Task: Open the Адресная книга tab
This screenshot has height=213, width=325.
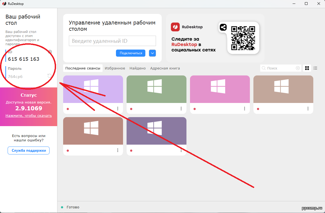Action: [165, 68]
